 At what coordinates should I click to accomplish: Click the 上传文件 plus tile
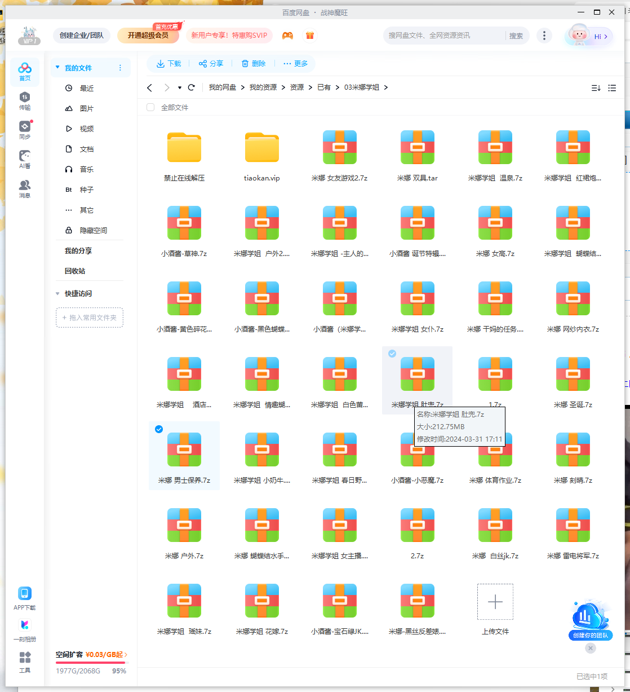[x=495, y=602]
